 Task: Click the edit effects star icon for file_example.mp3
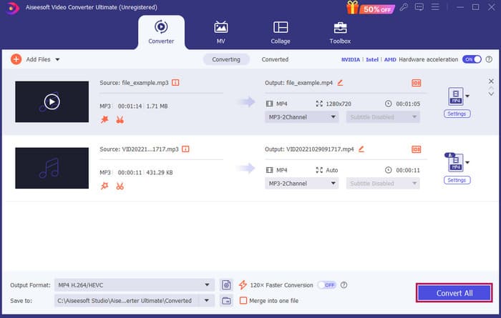104,119
